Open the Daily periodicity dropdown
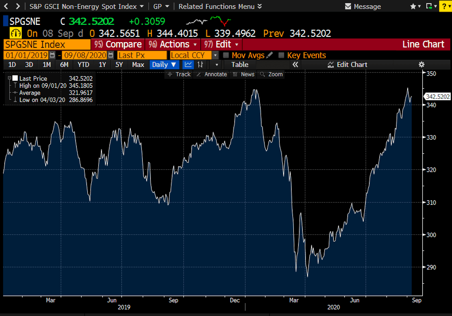 [164, 65]
